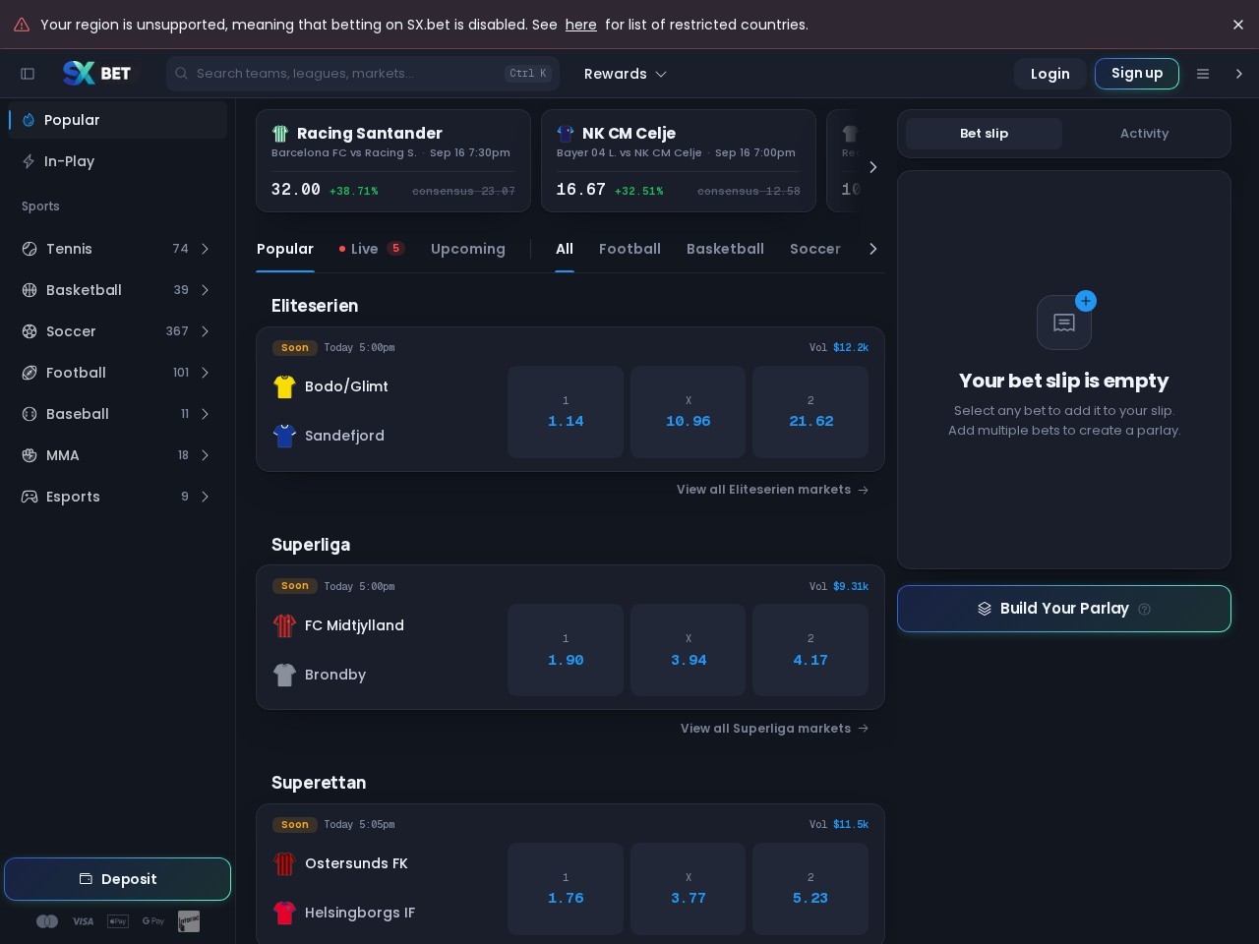Screen dimensions: 1259x944
Task: Switch to the Bet slip tab
Action: [x=984, y=134]
